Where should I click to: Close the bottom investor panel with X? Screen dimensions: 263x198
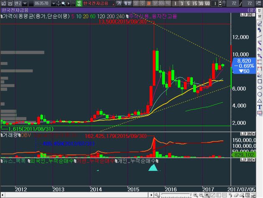click(x=253, y=160)
